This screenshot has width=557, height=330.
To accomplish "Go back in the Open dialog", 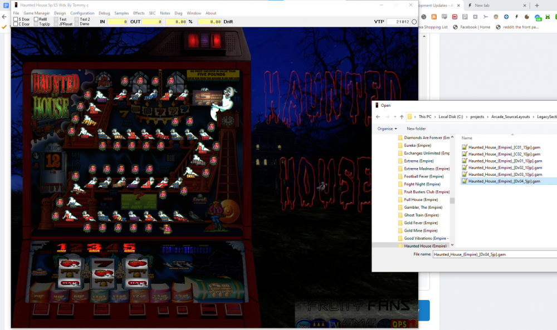I will (x=378, y=117).
